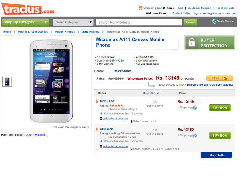Expand the Shop By Category dropdown
Image resolution: width=241 pixels, height=181 pixels.
26,22
